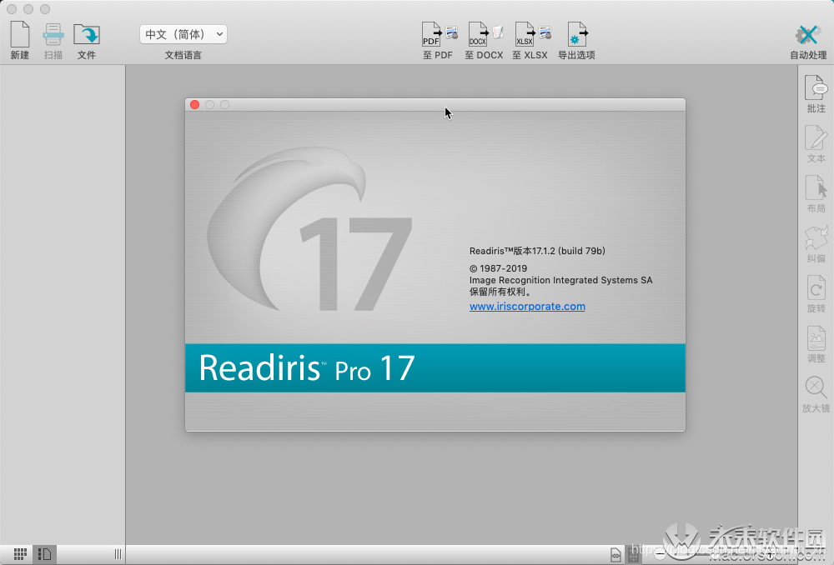Switch to thumbnail grid view

(20, 554)
